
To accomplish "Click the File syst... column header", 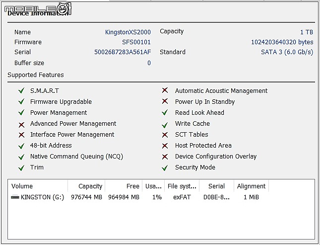I will click(182, 186).
